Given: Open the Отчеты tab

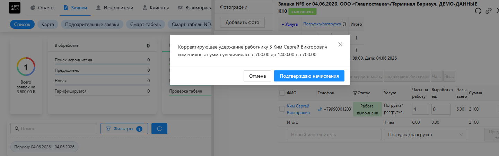Looking at the screenshot, I should tap(42, 8).
